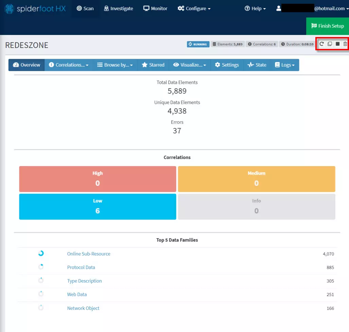Click the re-run scan refresh icon
This screenshot has height=332, width=349.
pyautogui.click(x=321, y=44)
